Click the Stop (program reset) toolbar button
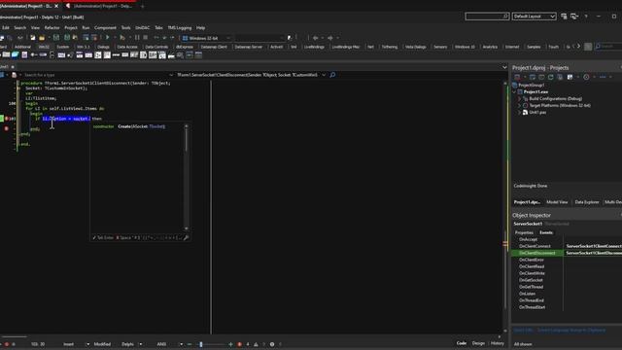 [x=146, y=38]
